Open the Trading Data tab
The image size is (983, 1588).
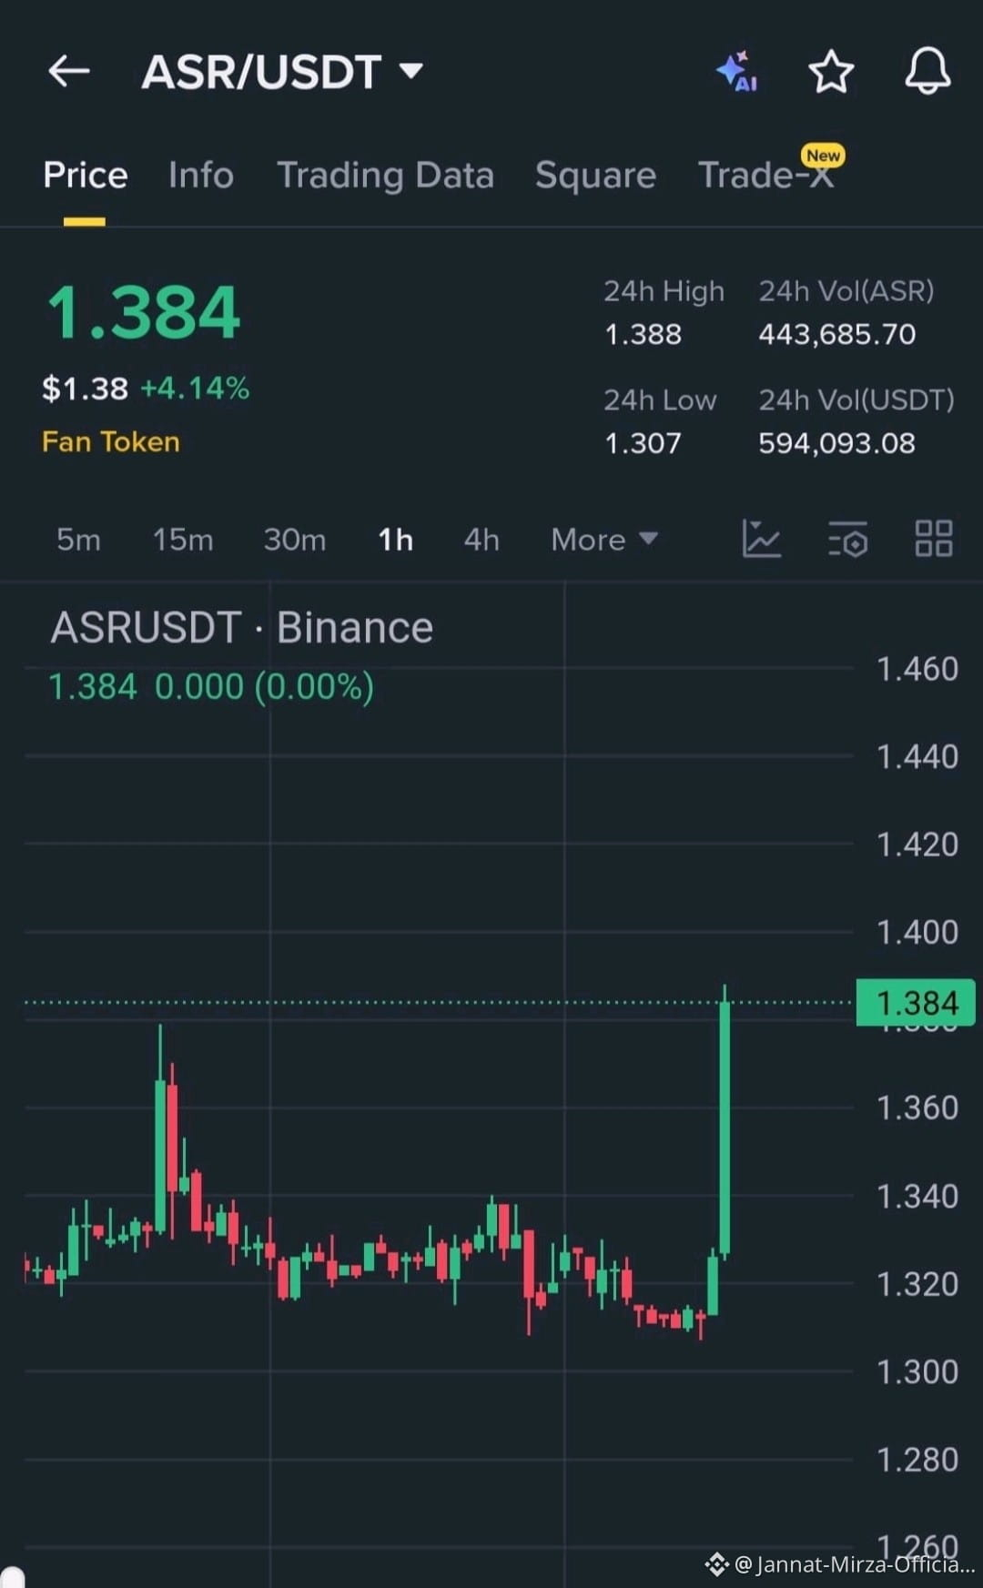385,175
